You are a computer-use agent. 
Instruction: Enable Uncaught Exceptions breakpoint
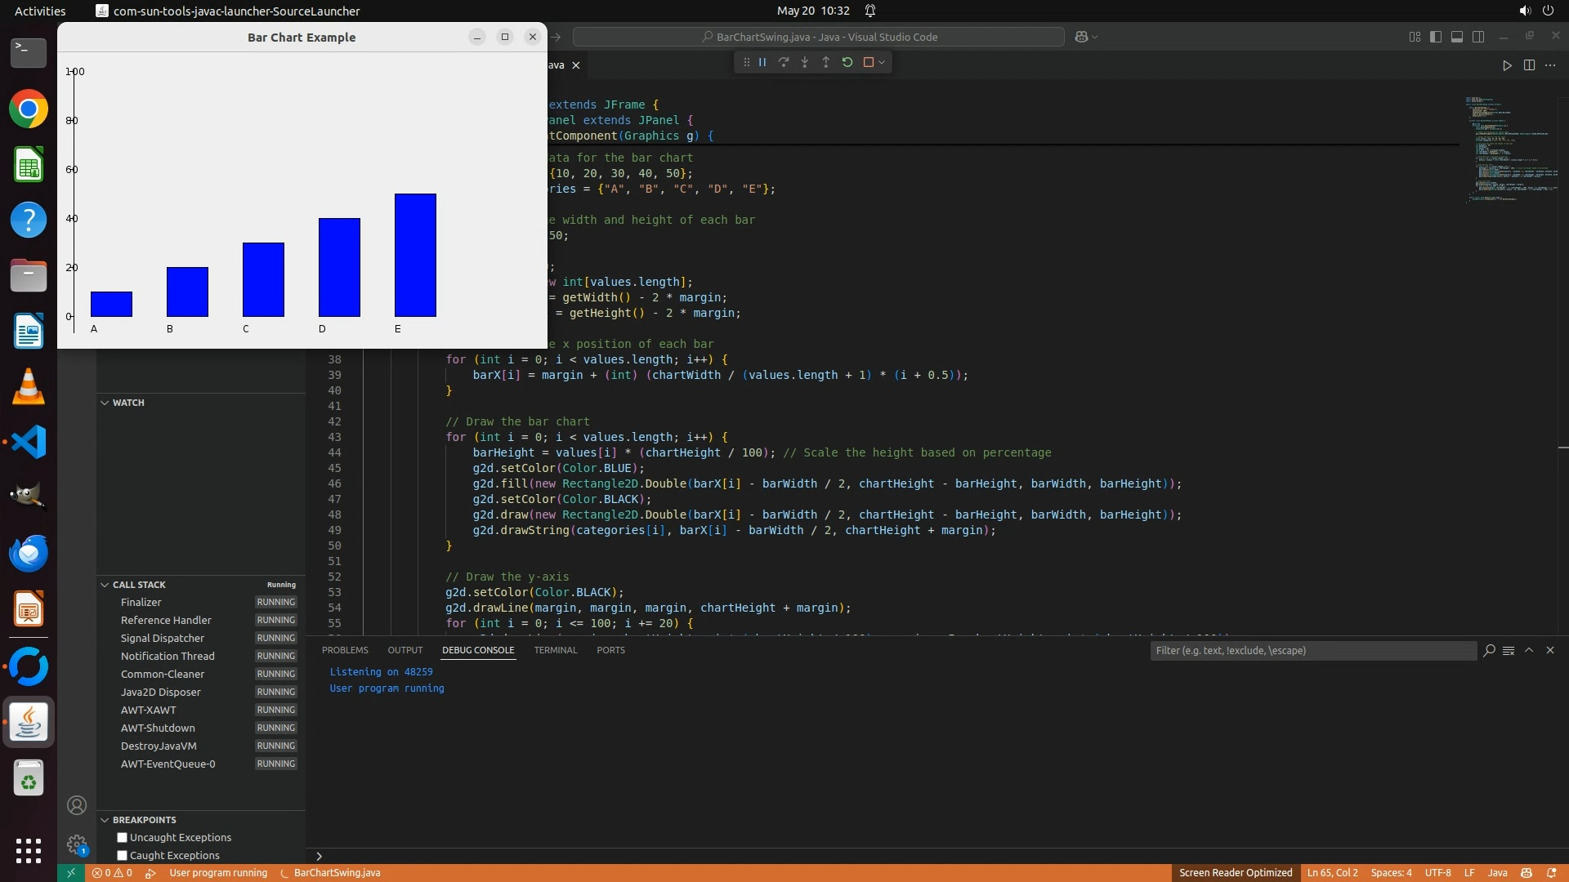(x=123, y=838)
